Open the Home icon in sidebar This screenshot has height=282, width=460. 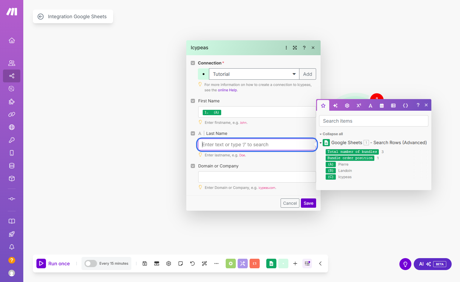click(12, 40)
